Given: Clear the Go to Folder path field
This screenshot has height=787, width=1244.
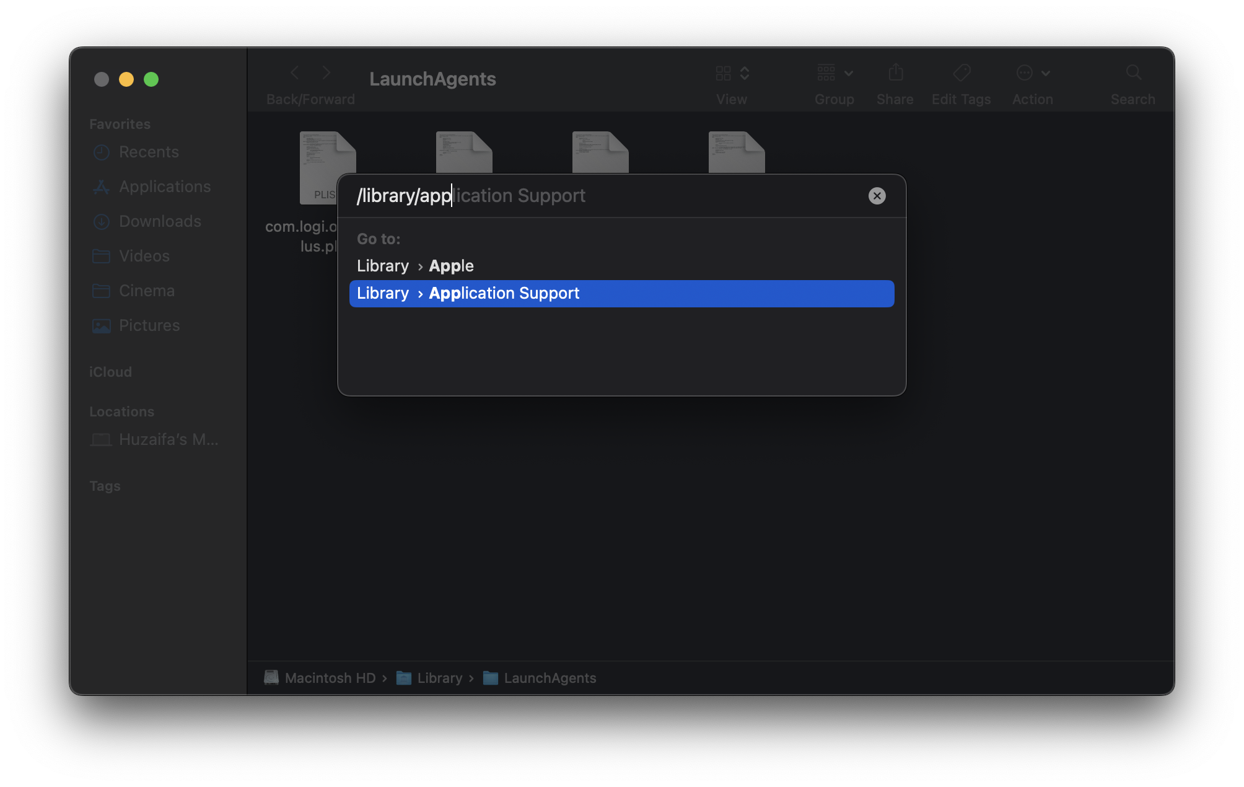Looking at the screenshot, I should [x=877, y=196].
